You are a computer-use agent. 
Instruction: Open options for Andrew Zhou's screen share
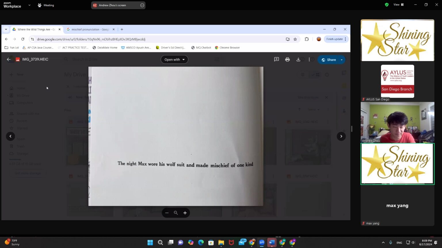(142, 5)
